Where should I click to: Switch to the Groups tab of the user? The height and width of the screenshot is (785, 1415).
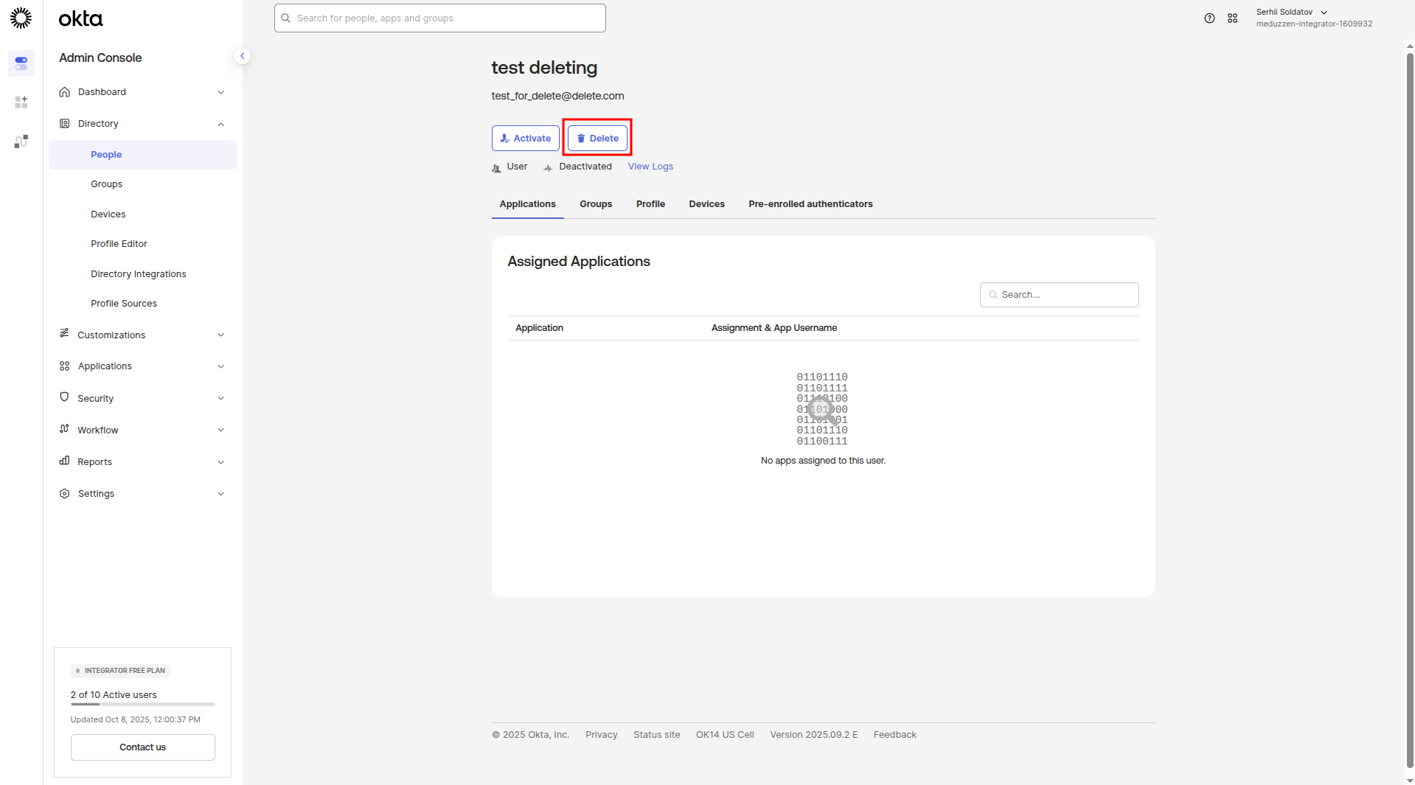pos(595,204)
